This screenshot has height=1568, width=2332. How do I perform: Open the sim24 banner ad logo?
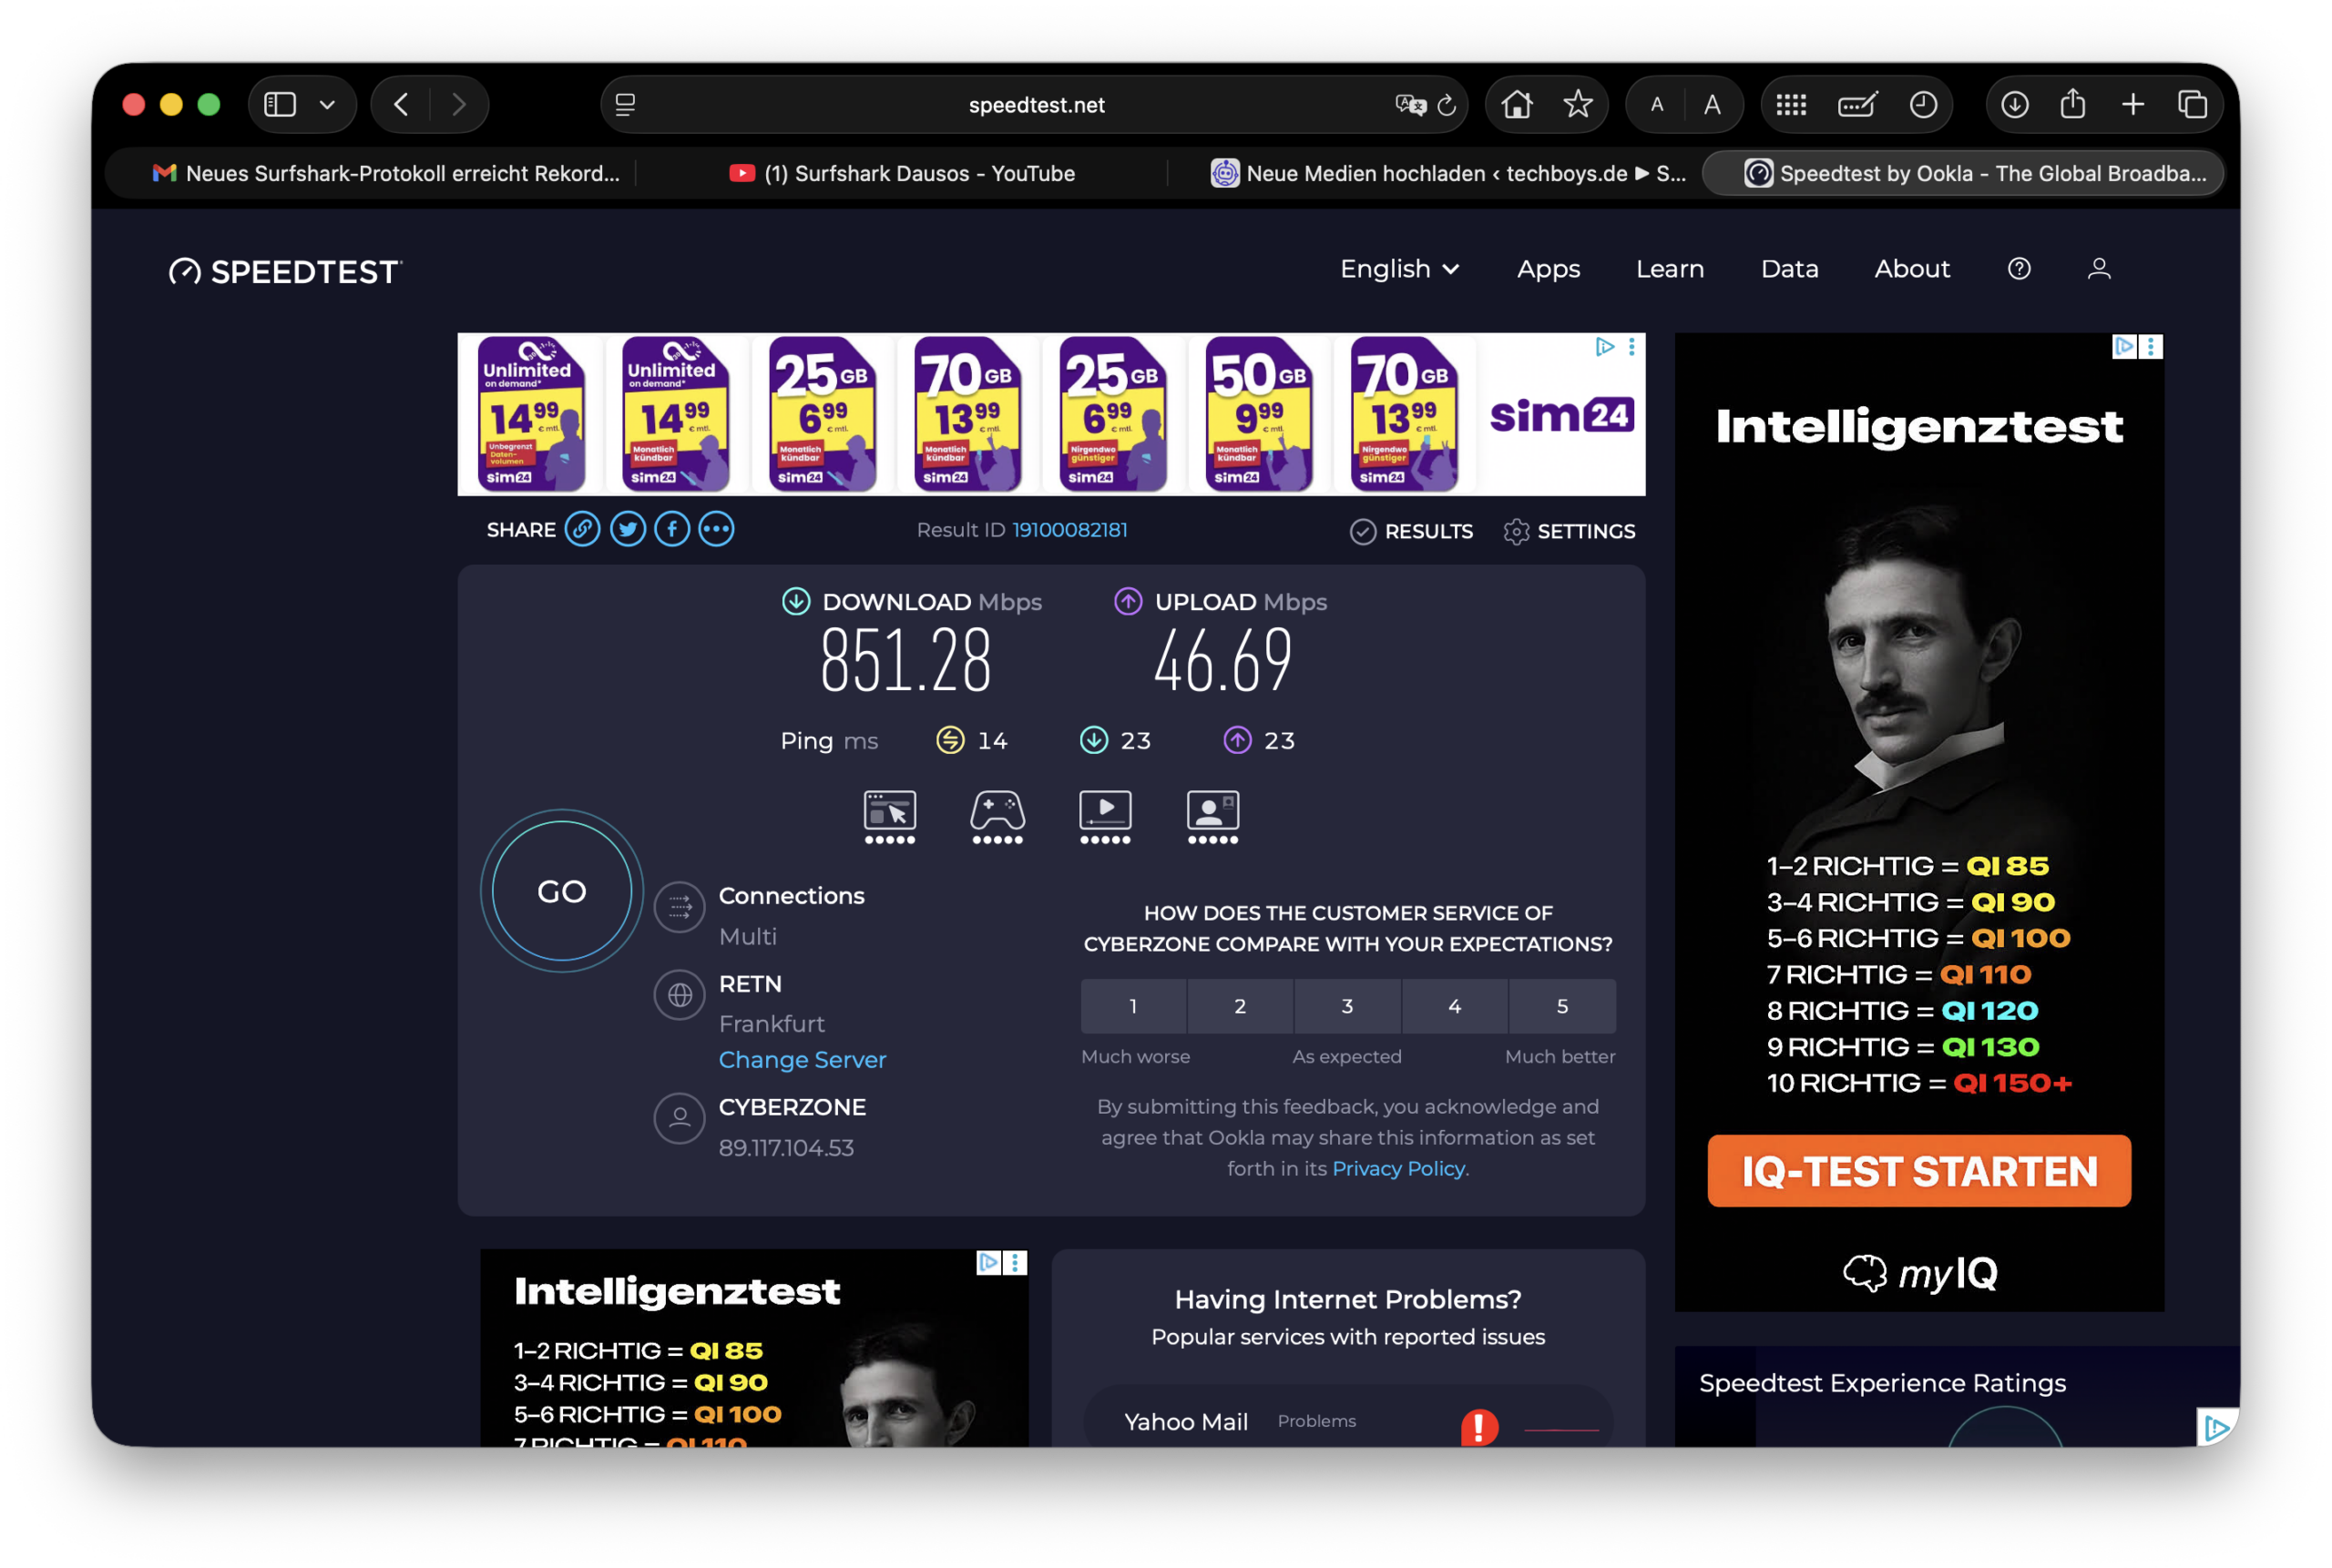pyautogui.click(x=1561, y=415)
